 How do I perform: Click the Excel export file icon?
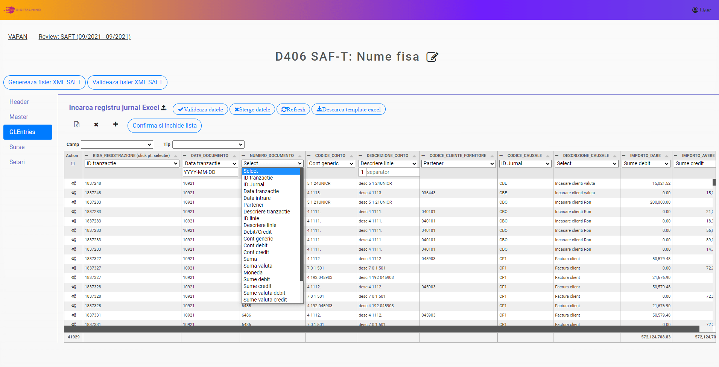click(x=77, y=125)
